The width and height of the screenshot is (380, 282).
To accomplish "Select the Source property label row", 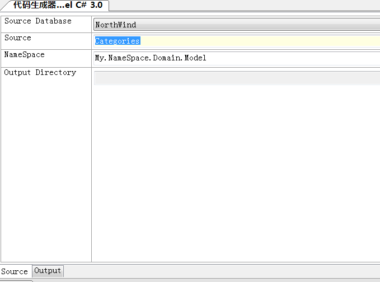I will coord(46,41).
